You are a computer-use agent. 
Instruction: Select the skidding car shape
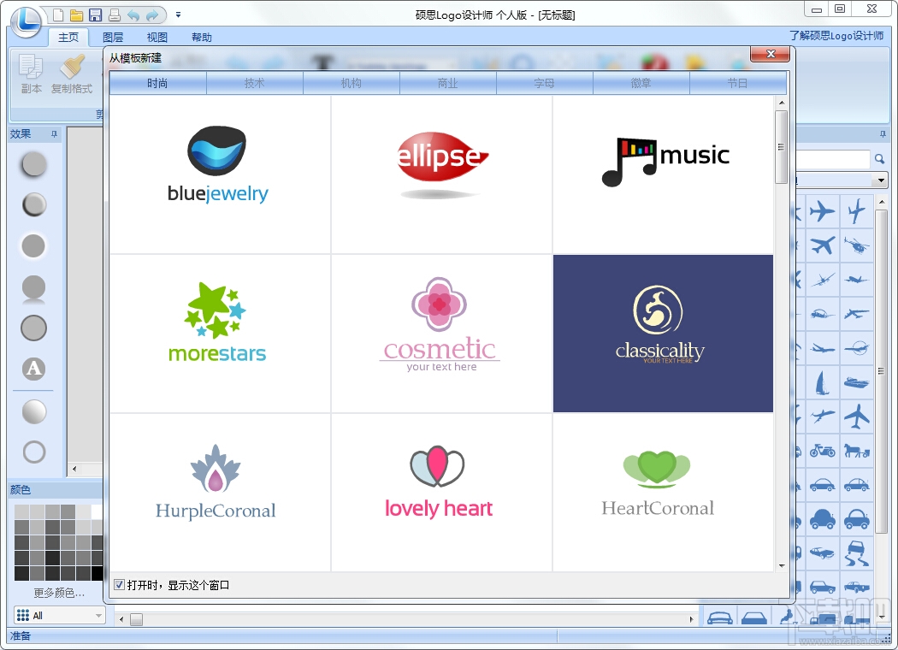pyautogui.click(x=857, y=553)
